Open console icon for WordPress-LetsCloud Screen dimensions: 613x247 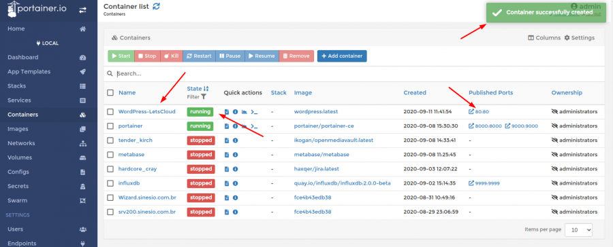pyautogui.click(x=254, y=112)
